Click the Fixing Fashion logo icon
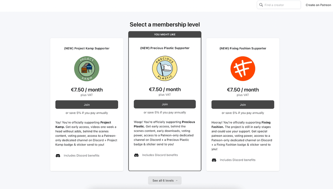 pos(243,69)
